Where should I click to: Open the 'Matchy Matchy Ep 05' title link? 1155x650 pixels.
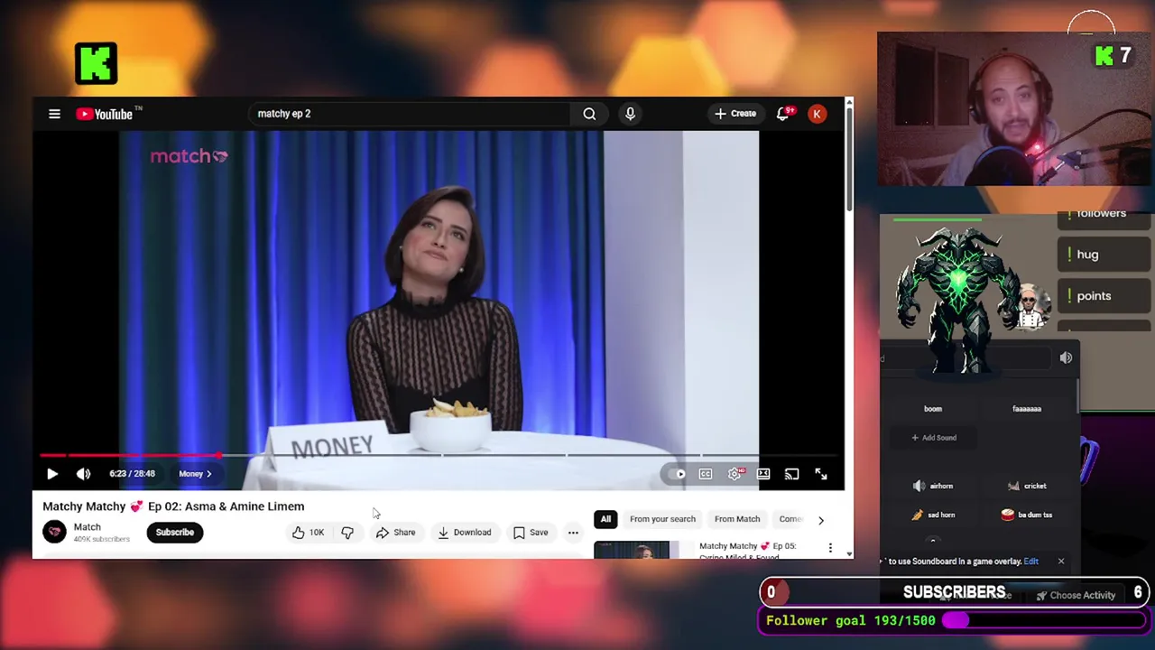click(x=747, y=551)
